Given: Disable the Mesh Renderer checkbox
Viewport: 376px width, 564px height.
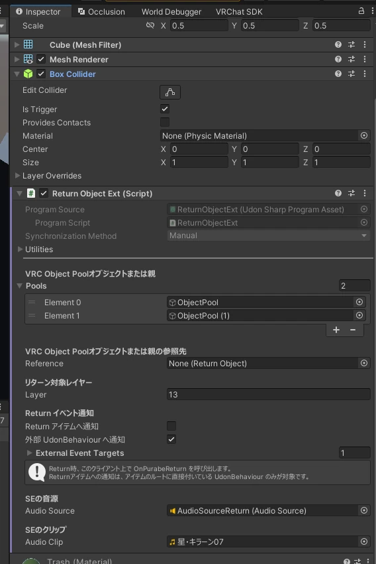Looking at the screenshot, I should [x=41, y=59].
